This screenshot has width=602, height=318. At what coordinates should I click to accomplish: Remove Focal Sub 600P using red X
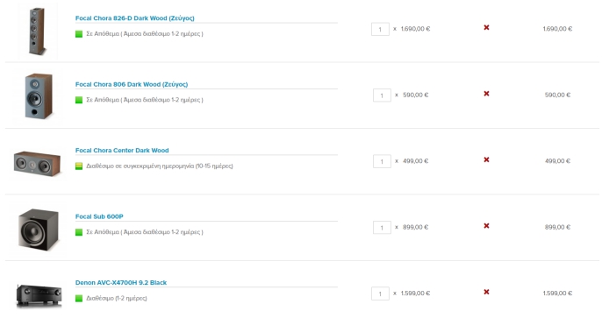(486, 226)
